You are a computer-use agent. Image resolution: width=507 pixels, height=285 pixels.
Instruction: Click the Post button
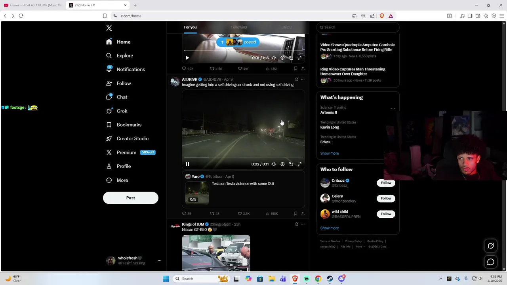pyautogui.click(x=131, y=198)
